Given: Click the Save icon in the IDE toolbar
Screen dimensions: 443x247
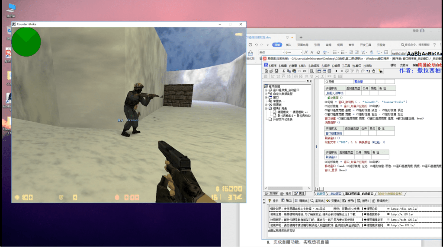Looking at the screenshot, I should tap(276, 71).
